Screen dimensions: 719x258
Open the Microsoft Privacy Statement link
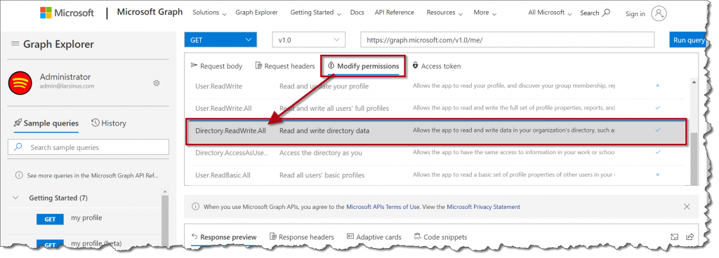[483, 207]
